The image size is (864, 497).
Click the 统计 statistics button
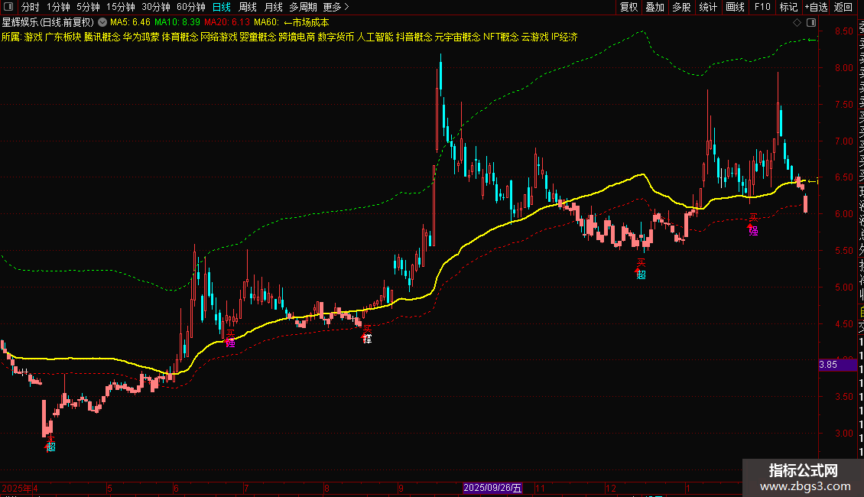pyautogui.click(x=708, y=7)
